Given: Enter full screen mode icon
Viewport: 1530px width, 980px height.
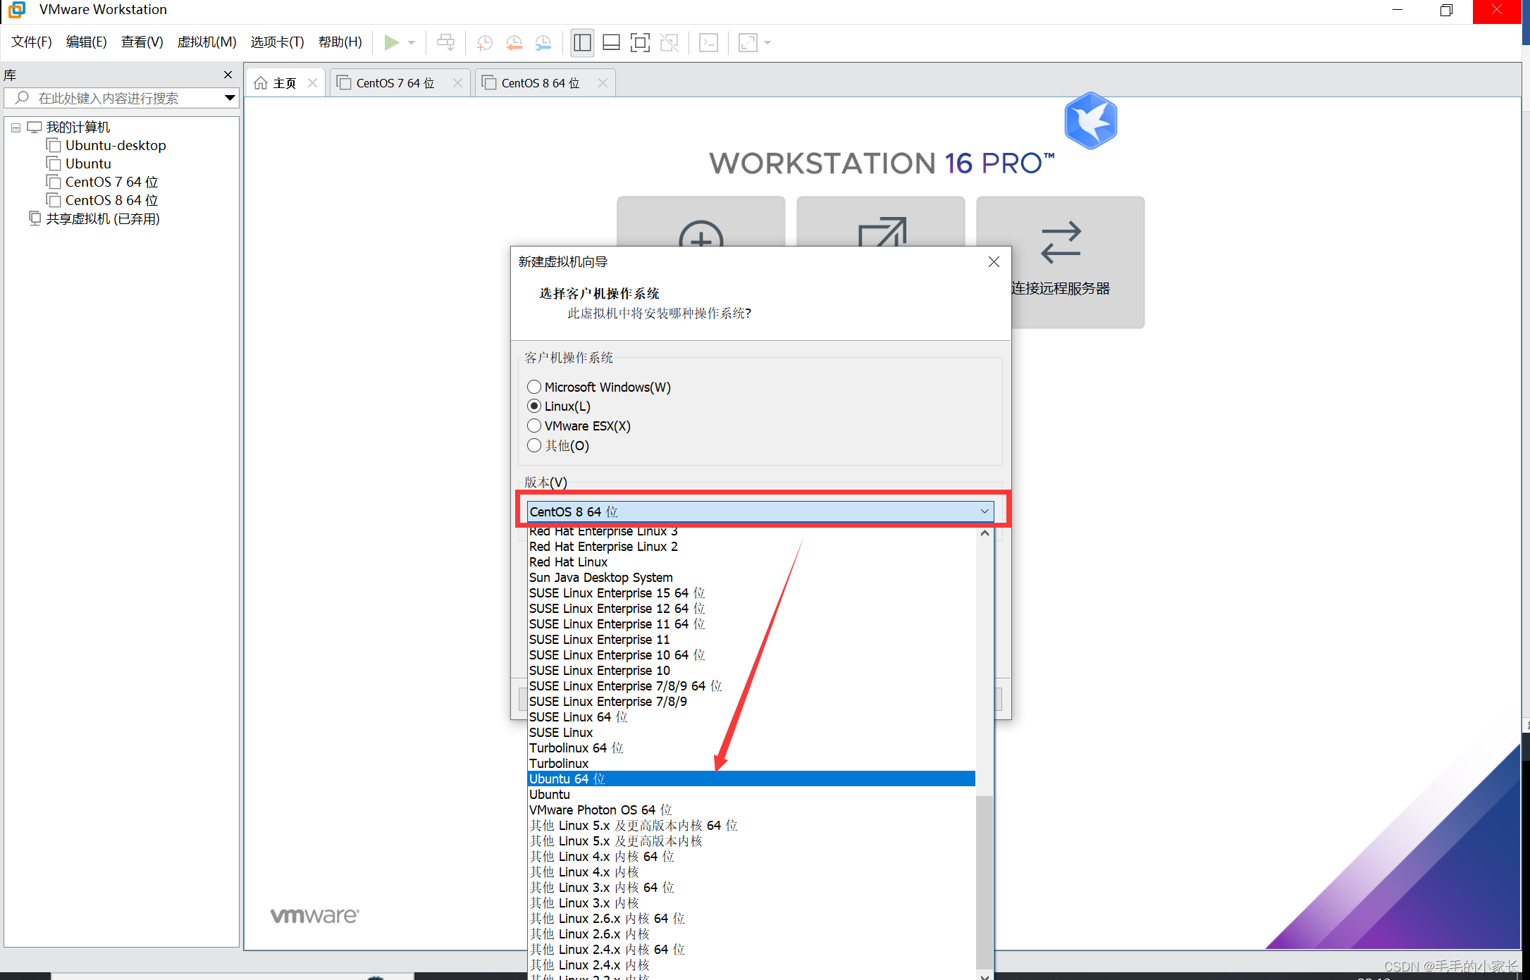Looking at the screenshot, I should (x=640, y=42).
